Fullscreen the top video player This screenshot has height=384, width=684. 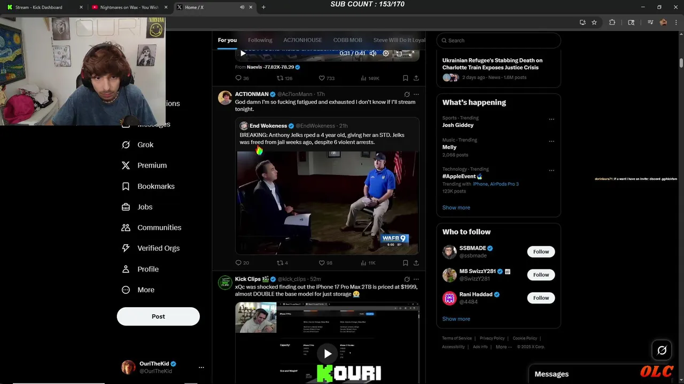tap(411, 53)
